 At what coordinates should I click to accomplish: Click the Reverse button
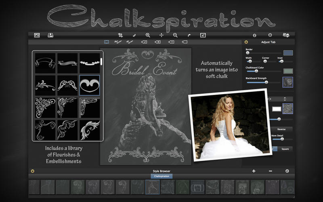pyautogui.click(x=281, y=129)
